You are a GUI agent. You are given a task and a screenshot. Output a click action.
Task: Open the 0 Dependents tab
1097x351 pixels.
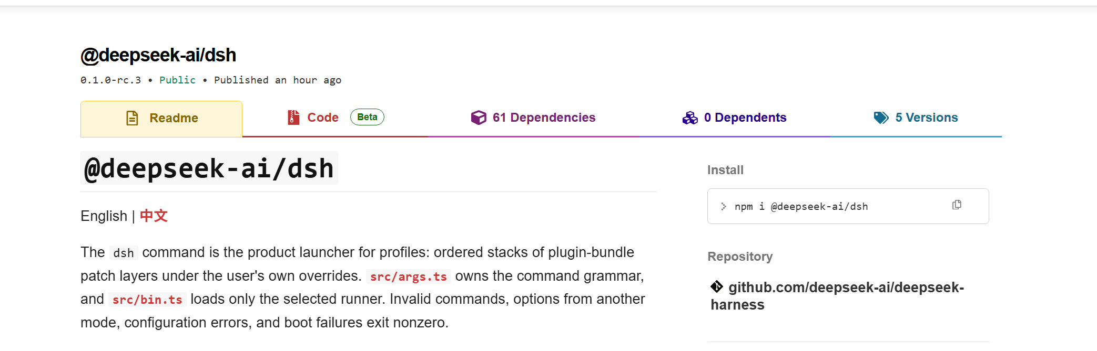click(734, 118)
